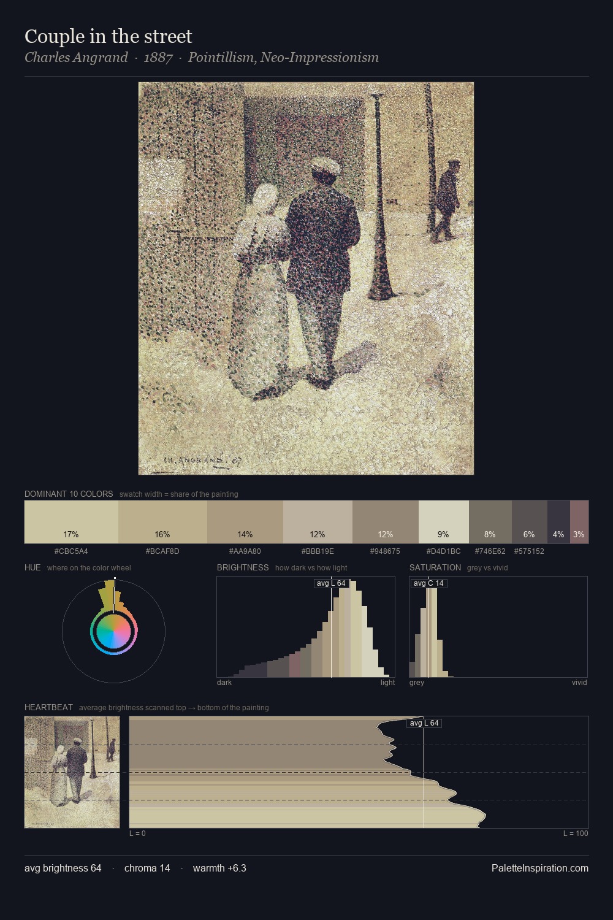Click the Charles Angrand 1887 subtitle
Screen dimensions: 613x920
(x=202, y=58)
